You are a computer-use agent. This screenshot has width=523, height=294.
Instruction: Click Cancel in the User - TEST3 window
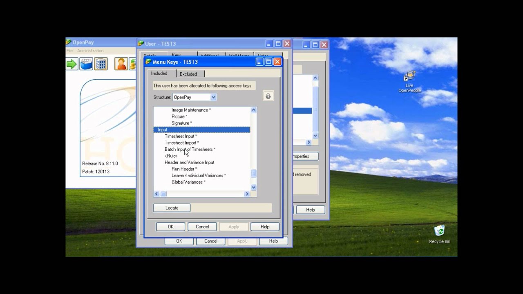(x=211, y=241)
